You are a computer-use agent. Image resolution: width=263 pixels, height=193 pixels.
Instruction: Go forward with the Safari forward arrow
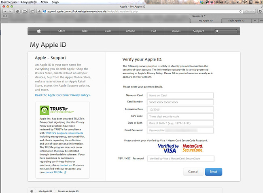[x=10, y=11]
